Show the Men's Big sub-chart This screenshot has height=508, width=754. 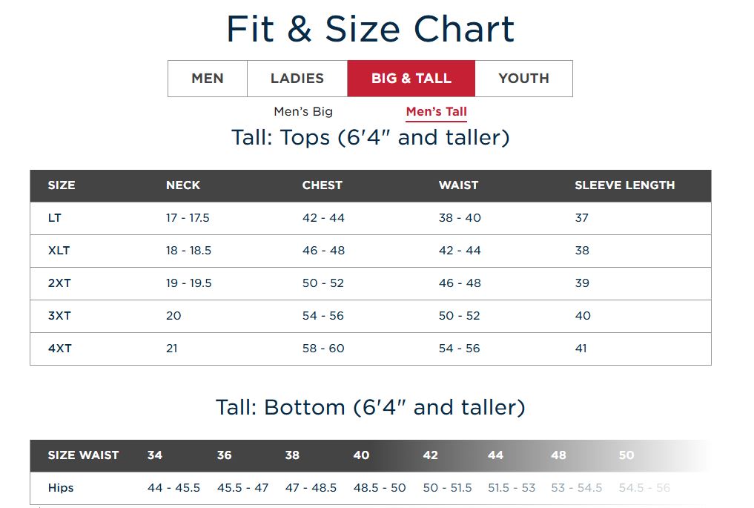(x=303, y=111)
